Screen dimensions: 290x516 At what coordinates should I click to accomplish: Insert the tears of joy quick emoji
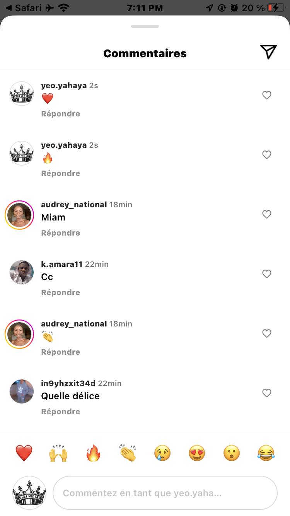point(266,453)
